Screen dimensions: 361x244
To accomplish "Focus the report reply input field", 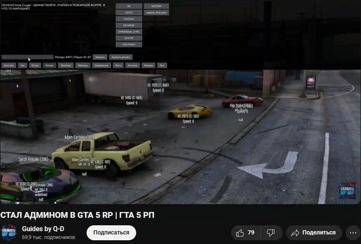I will point(27,57).
